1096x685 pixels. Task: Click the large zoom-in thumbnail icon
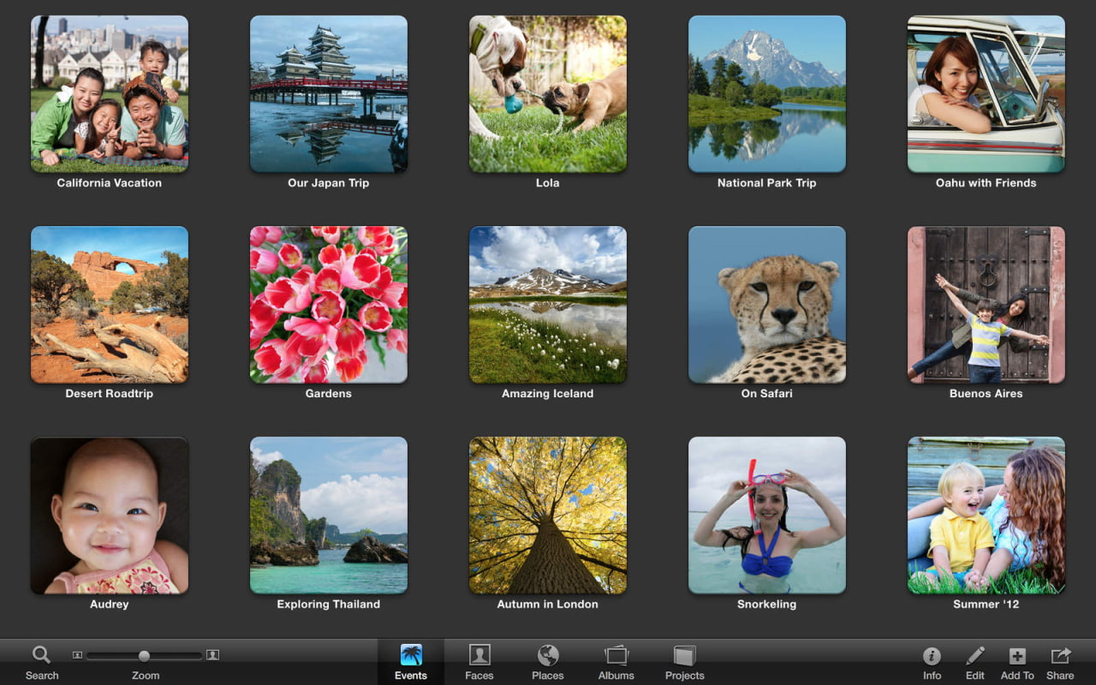213,656
